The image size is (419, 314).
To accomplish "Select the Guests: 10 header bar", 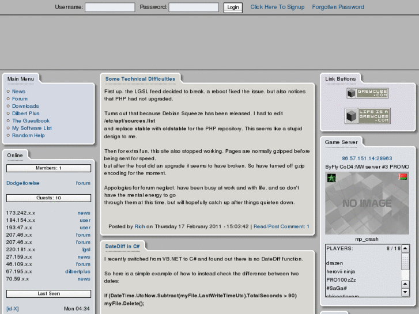I will pyautogui.click(x=48, y=198).
